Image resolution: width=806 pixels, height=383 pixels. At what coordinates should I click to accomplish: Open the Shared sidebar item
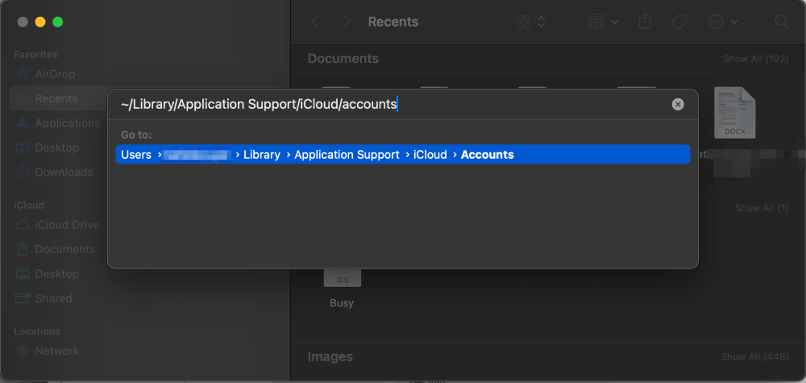pyautogui.click(x=53, y=298)
